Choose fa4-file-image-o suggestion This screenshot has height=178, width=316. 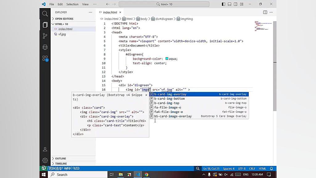199,112
